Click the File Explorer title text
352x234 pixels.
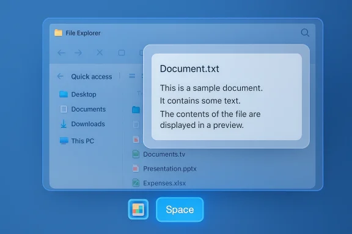[x=83, y=33]
